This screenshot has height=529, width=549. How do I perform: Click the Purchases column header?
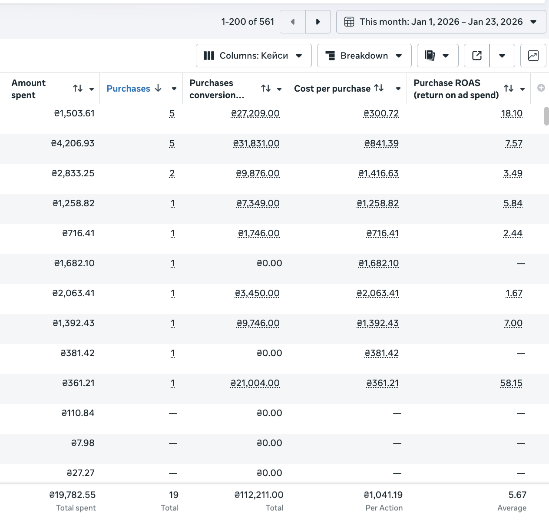(x=128, y=89)
